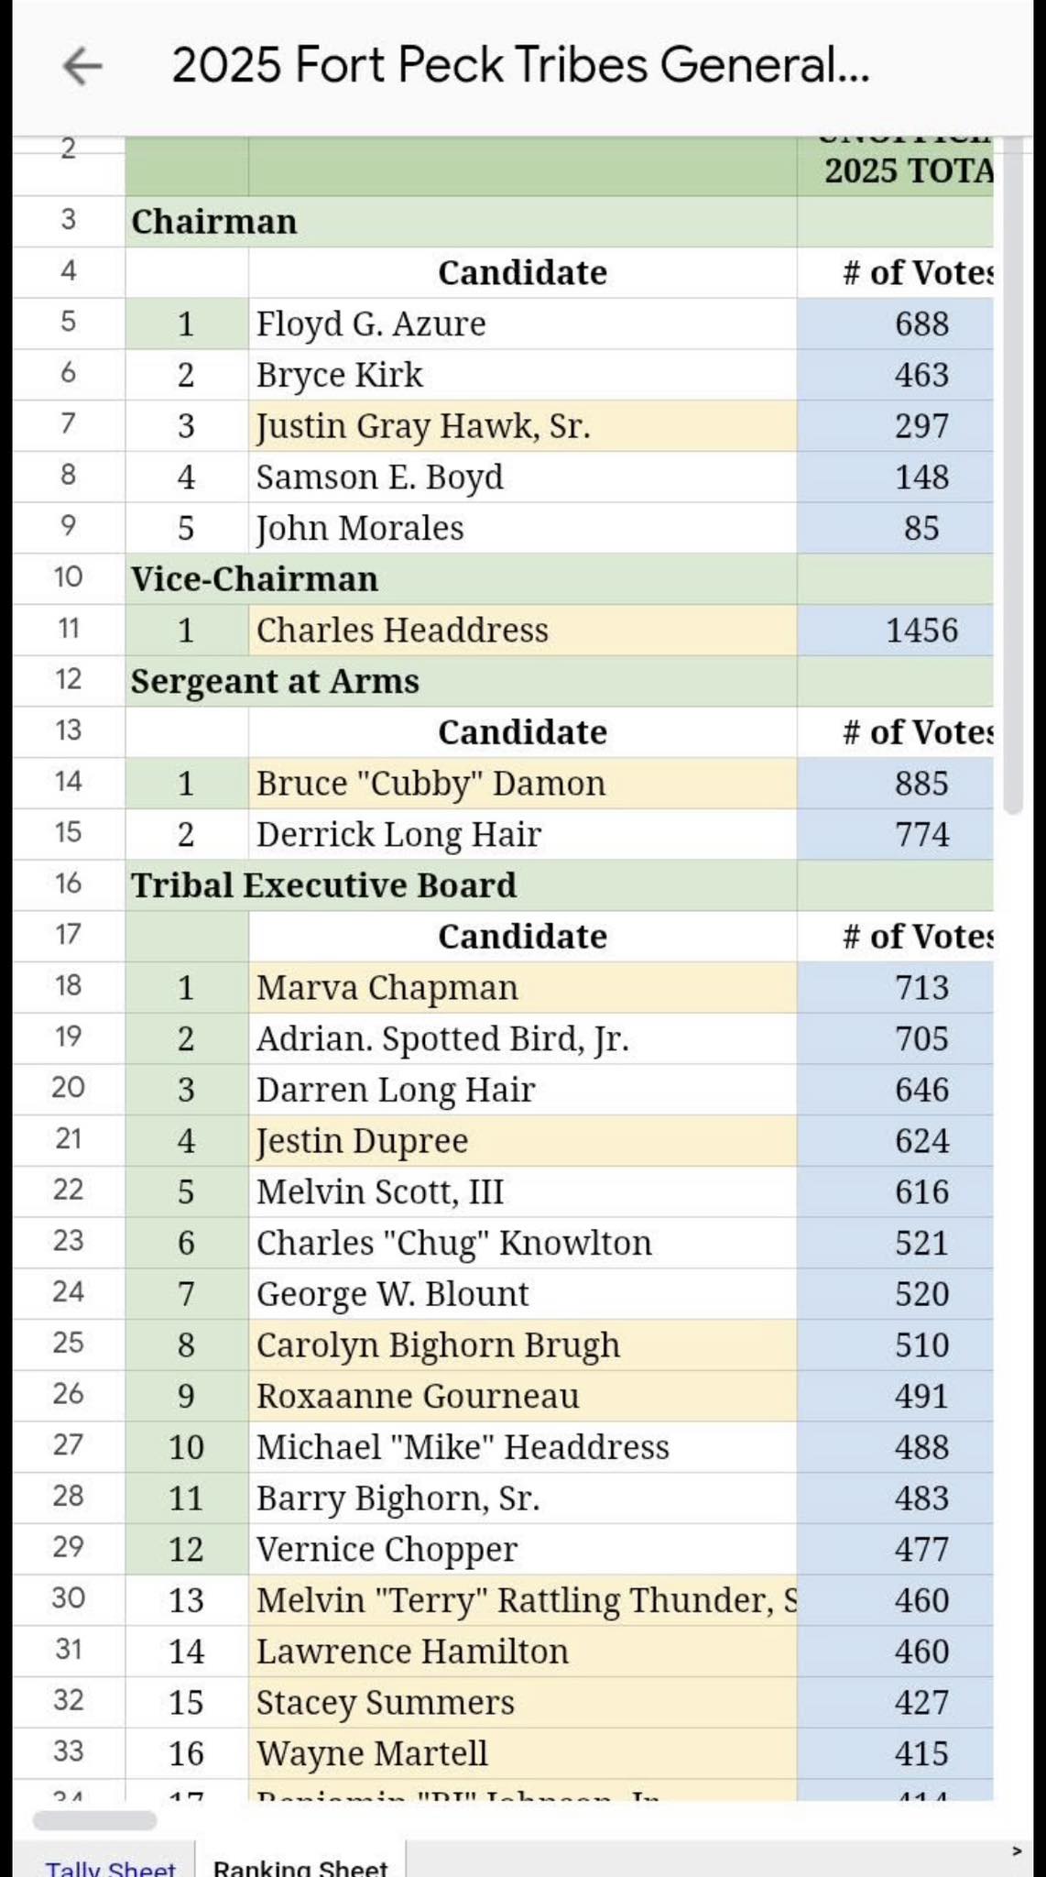Select the Derrick Long Hair cell

[522, 834]
